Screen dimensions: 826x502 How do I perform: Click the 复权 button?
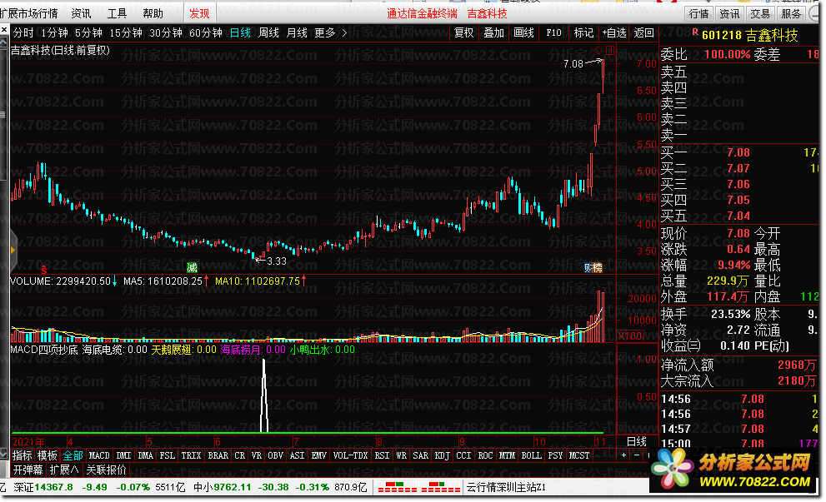pos(463,32)
